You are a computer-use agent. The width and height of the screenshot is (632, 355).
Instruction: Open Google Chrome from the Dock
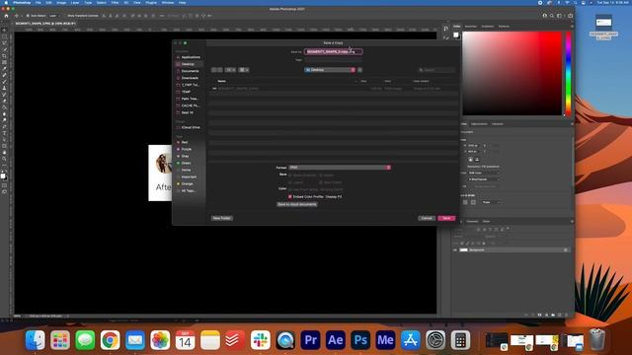pyautogui.click(x=110, y=340)
